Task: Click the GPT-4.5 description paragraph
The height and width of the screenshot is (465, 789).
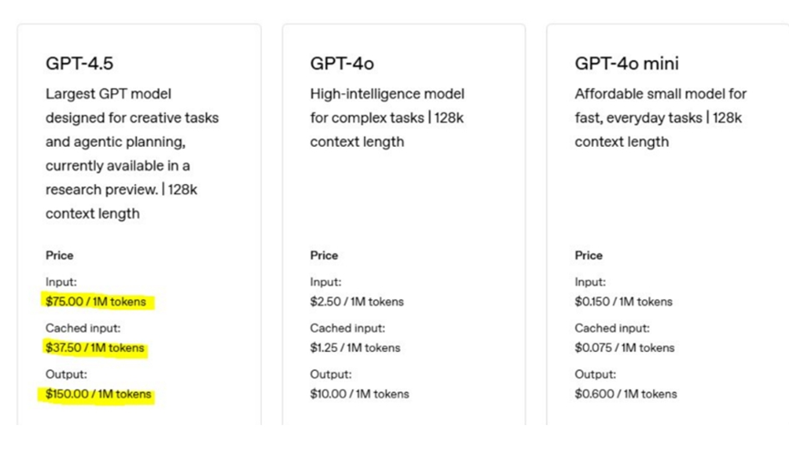Action: click(132, 153)
